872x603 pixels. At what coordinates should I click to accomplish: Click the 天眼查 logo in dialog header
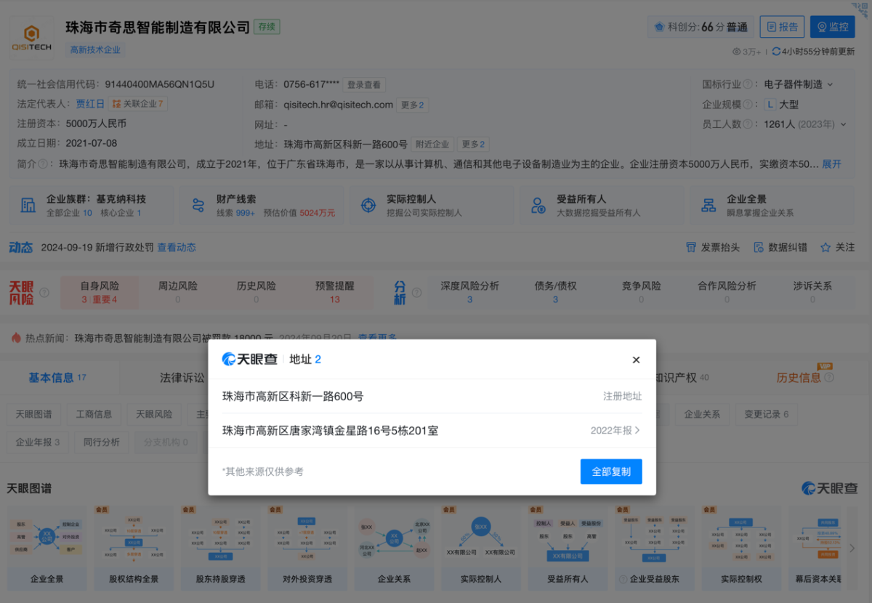250,359
